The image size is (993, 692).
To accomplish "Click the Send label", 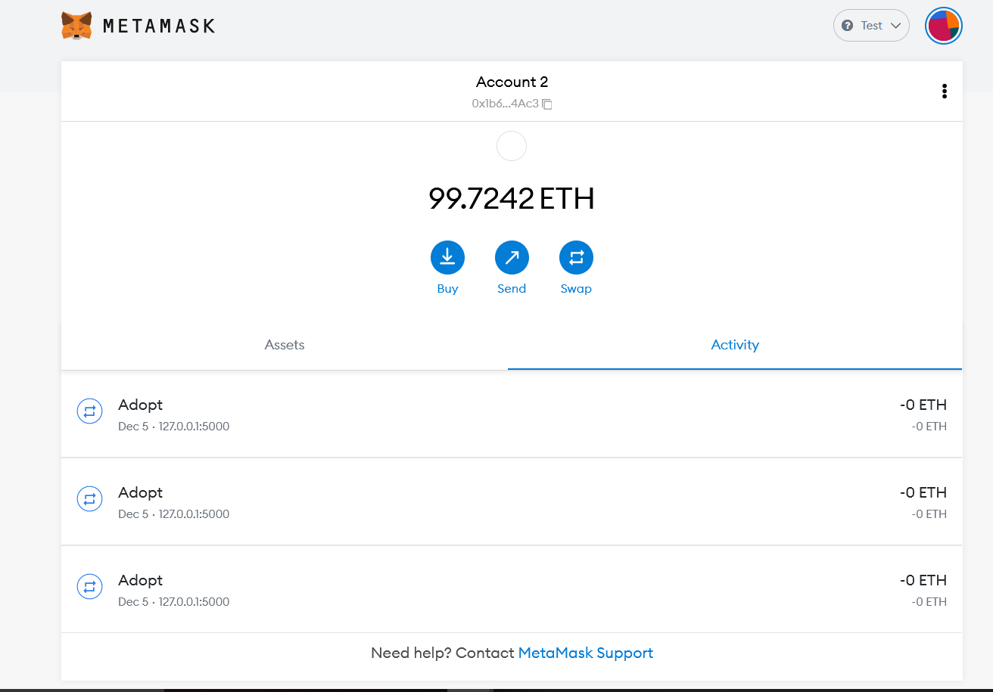I will (x=512, y=289).
